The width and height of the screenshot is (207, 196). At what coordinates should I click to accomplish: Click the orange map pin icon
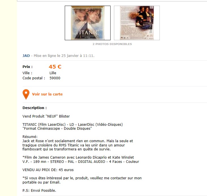26,94
